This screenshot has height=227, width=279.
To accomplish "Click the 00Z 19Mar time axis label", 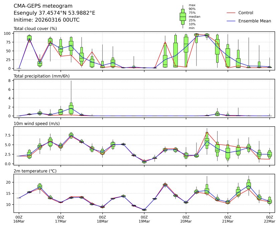I will 144,219.
